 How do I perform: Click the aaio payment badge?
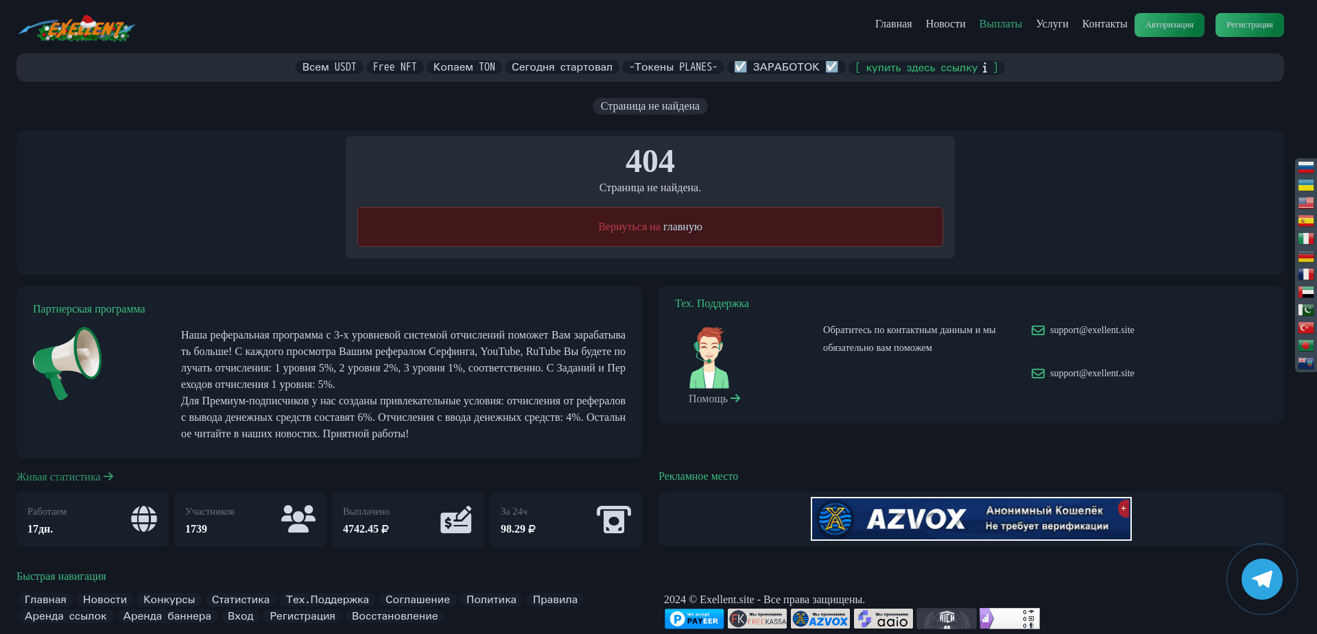coord(883,618)
